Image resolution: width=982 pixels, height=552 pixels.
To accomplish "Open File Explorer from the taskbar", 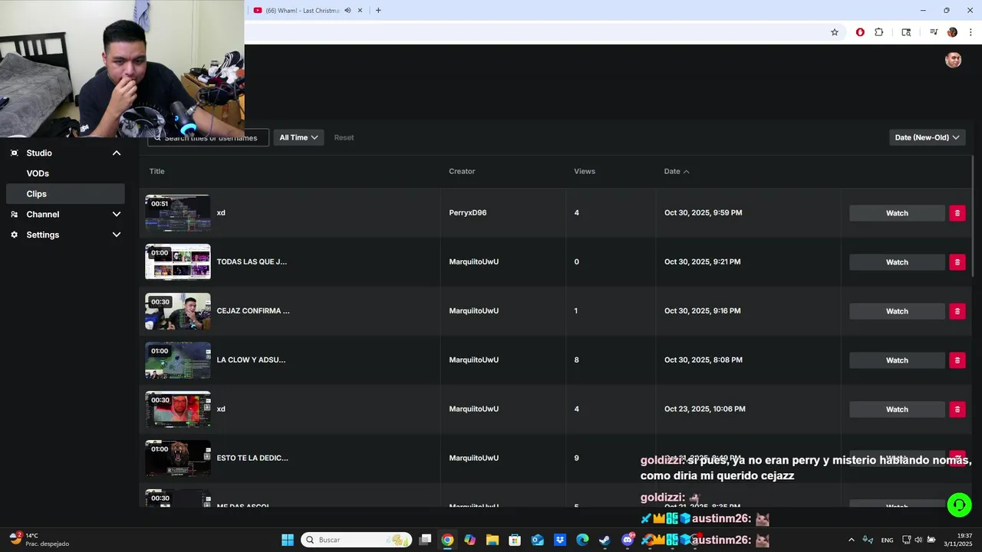I will coord(493,540).
